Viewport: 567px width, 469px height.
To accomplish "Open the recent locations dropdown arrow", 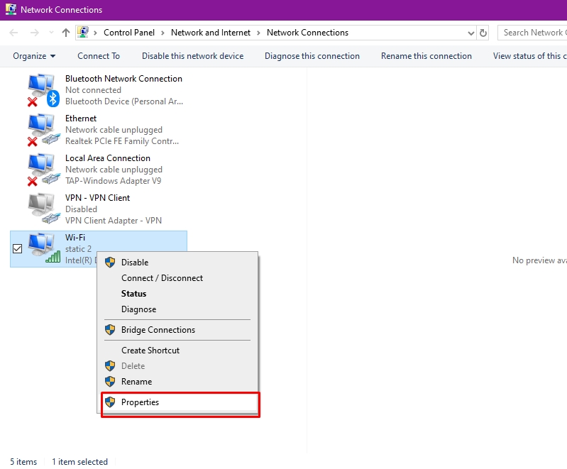I will point(51,33).
